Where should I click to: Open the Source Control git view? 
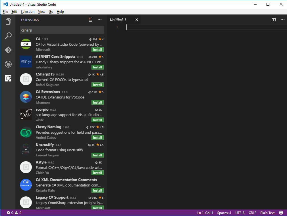[x=8, y=50]
